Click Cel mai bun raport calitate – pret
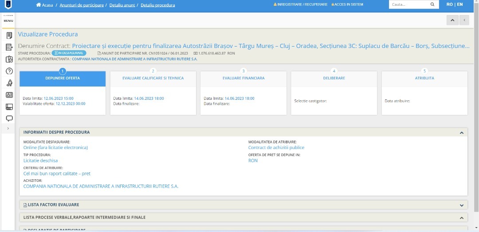 (57, 173)
